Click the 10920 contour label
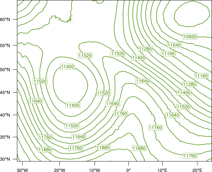Screen dimensions: 212x172 (x=190, y=37)
